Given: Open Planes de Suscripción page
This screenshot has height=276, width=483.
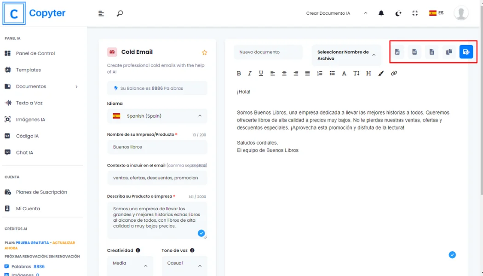Looking at the screenshot, I should tap(41, 192).
